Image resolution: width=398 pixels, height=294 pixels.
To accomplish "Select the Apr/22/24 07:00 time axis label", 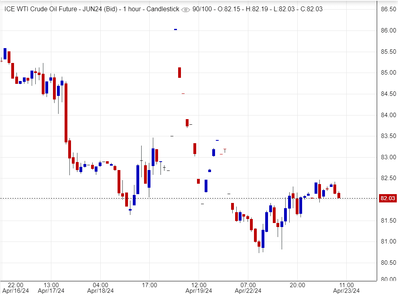I will click(x=248, y=288).
